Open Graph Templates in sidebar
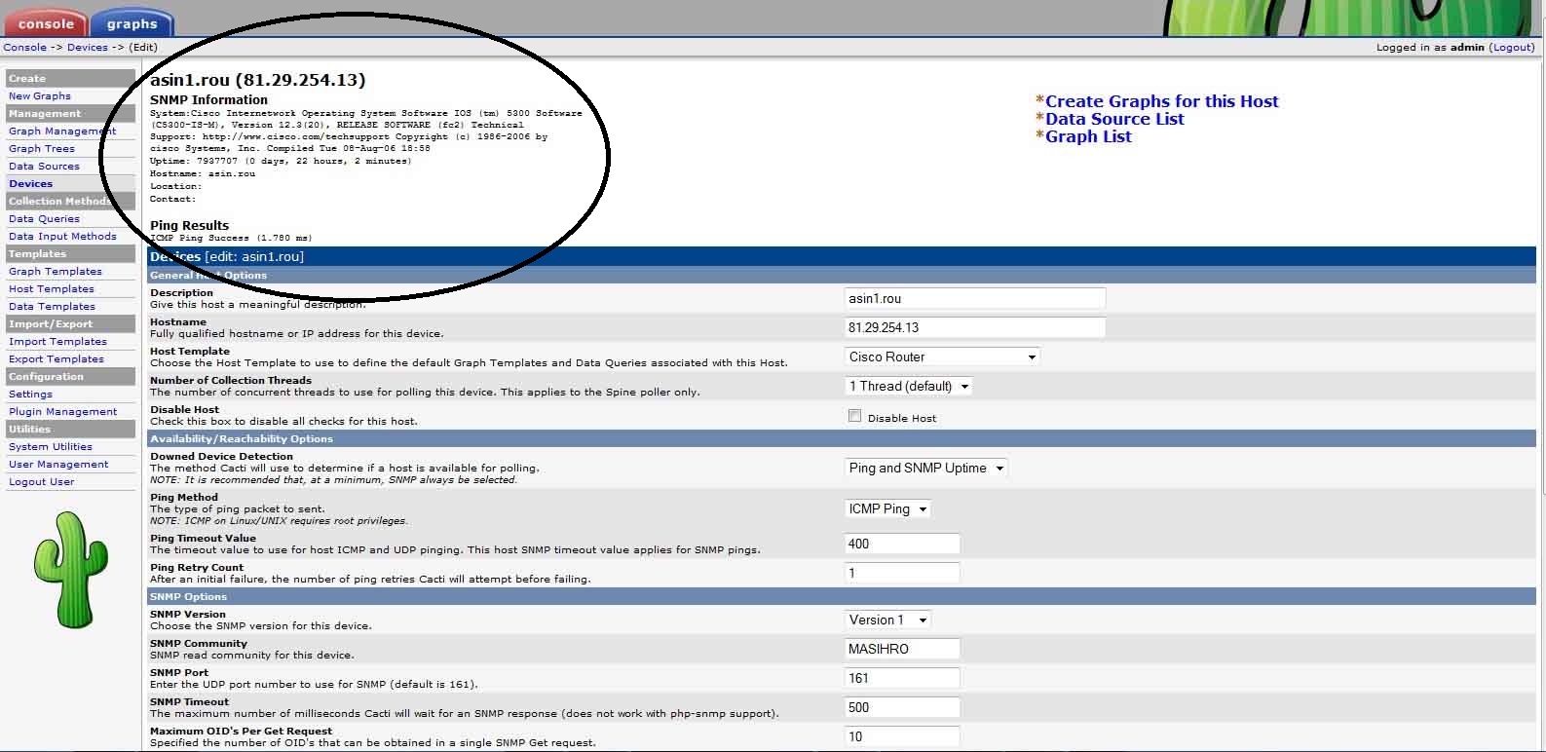1546x752 pixels. coord(56,272)
